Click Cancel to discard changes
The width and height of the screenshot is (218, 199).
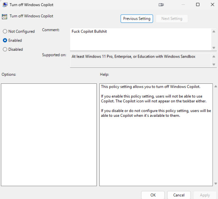click(x=179, y=195)
